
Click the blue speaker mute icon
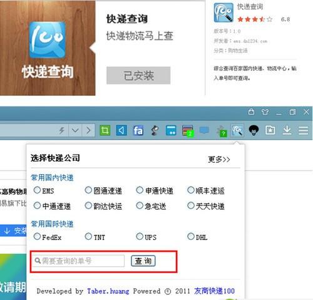tap(121, 130)
